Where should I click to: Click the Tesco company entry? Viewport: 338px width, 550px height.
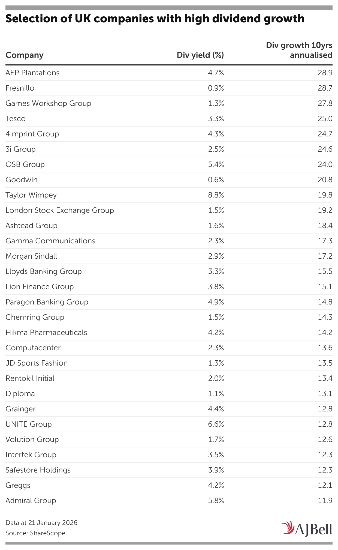point(16,119)
